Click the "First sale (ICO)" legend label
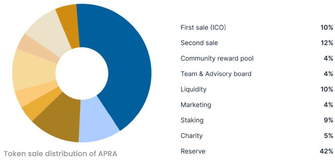Screen dimensions: 335x165 click(x=203, y=27)
